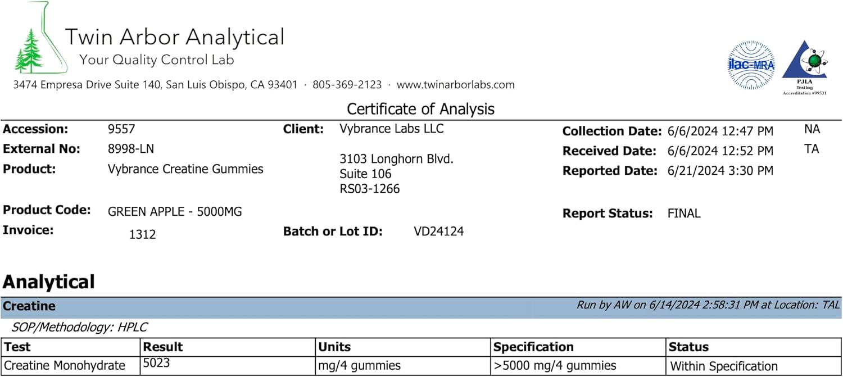Image resolution: width=843 pixels, height=377 pixels.
Task: Click the ilac-MRA accreditation badge
Action: [x=751, y=65]
